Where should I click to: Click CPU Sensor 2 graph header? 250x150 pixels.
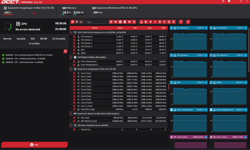[189, 55]
